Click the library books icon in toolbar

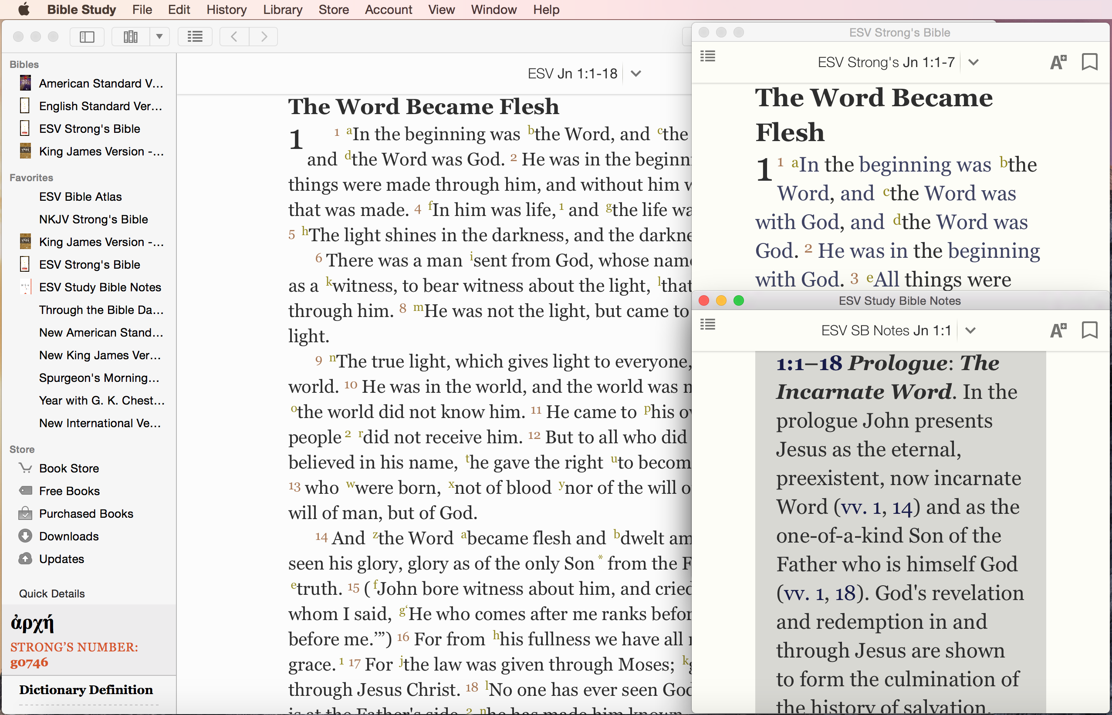point(131,37)
